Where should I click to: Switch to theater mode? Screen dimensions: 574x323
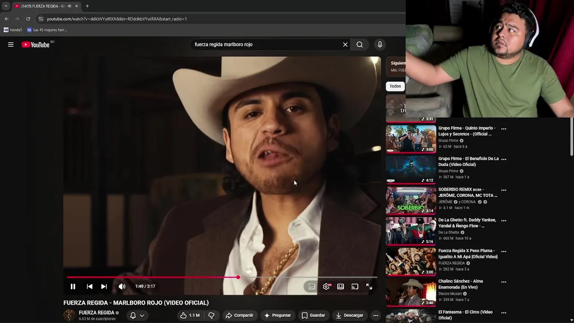click(341, 287)
